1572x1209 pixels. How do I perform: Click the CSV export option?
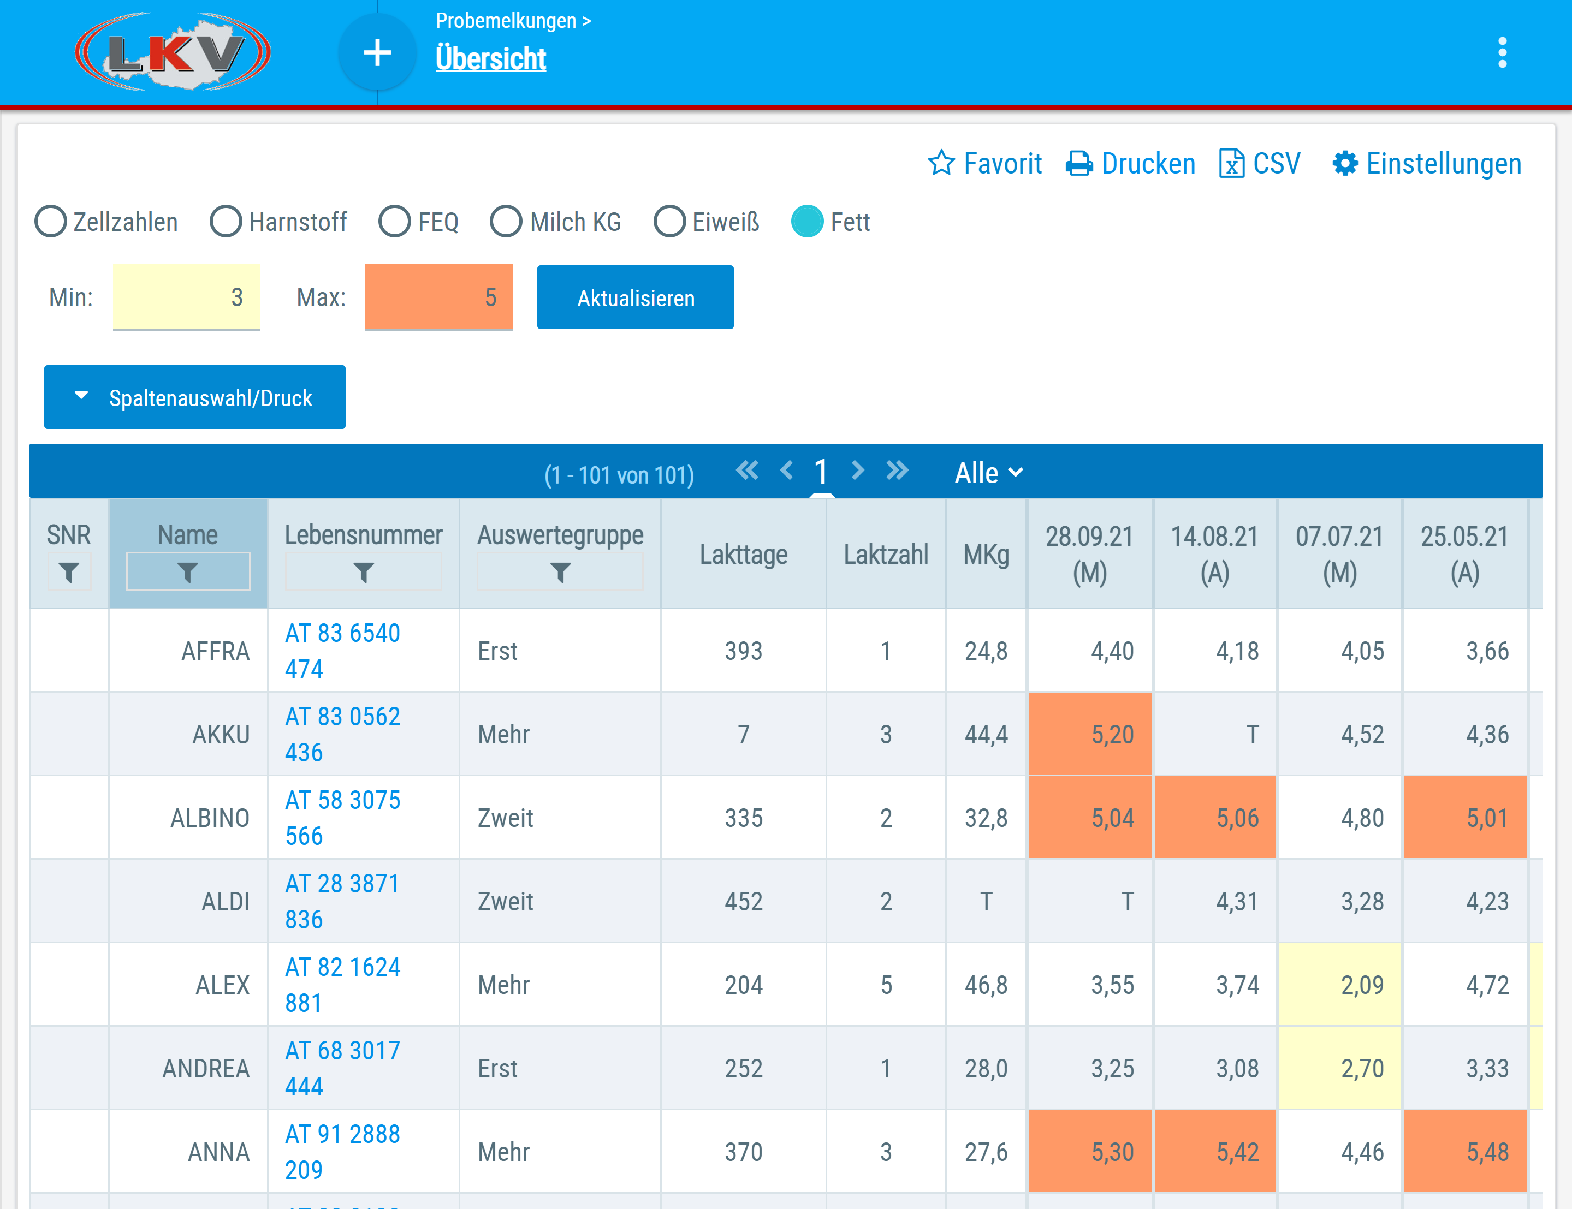click(1260, 164)
